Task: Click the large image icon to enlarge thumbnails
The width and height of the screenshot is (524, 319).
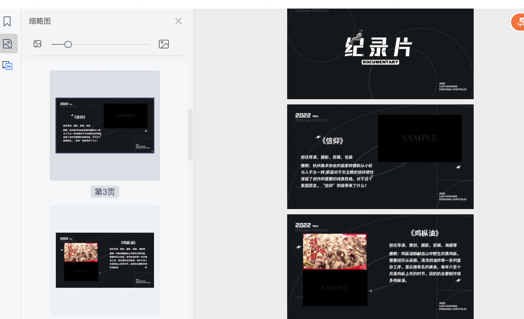Action: pos(164,44)
